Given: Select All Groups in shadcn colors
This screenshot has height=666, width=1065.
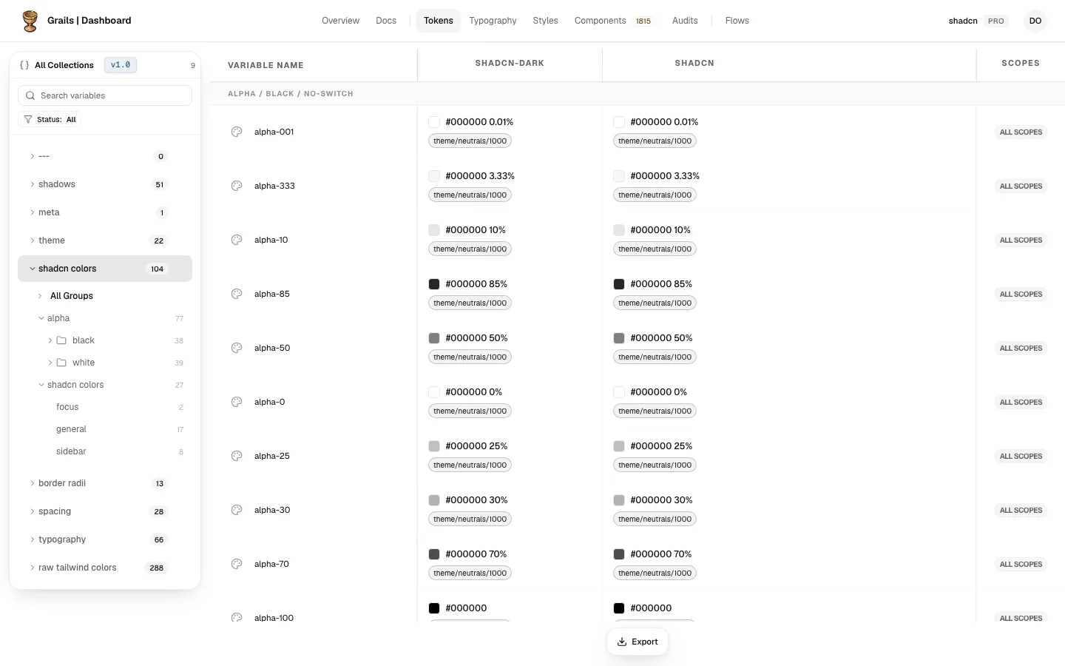Looking at the screenshot, I should pyautogui.click(x=72, y=296).
